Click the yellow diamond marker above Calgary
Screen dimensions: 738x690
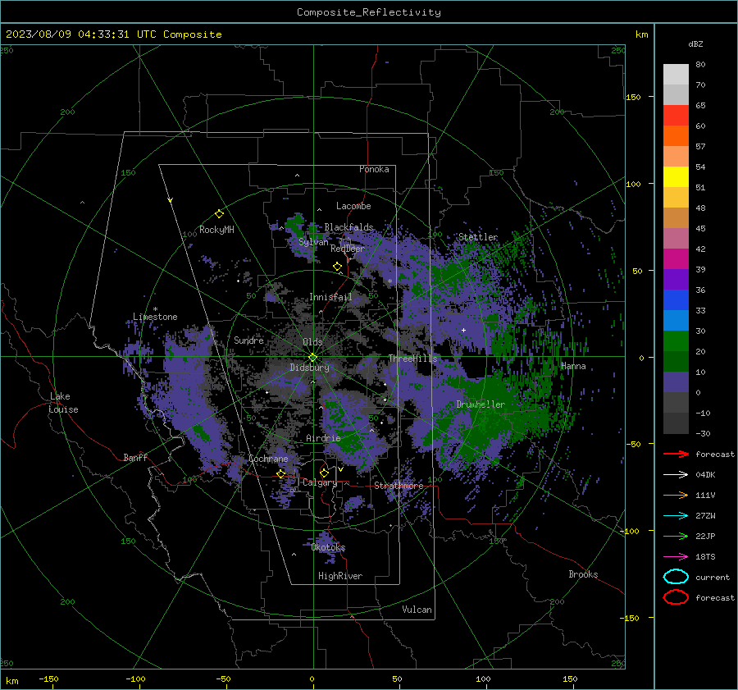pos(324,473)
